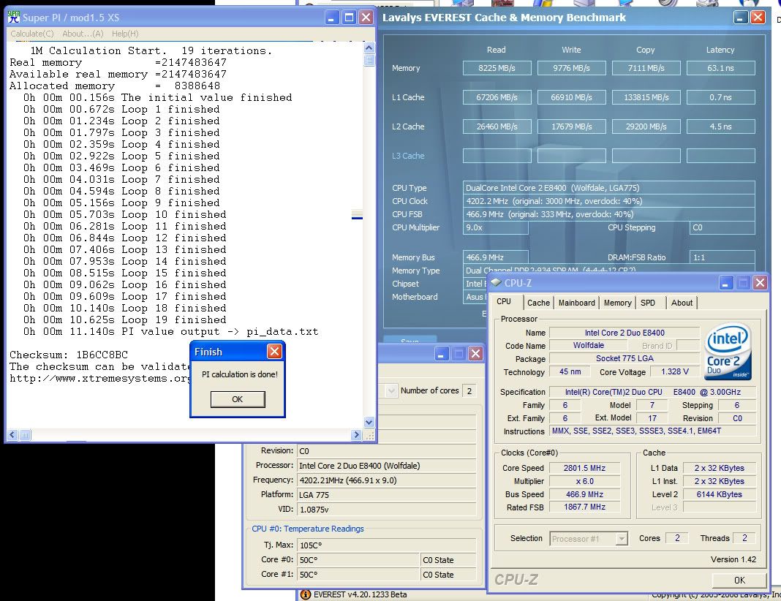Screen dimensions: 781x601
Task: Click Super PI vertical scrollbar down arrow
Action: (369, 423)
